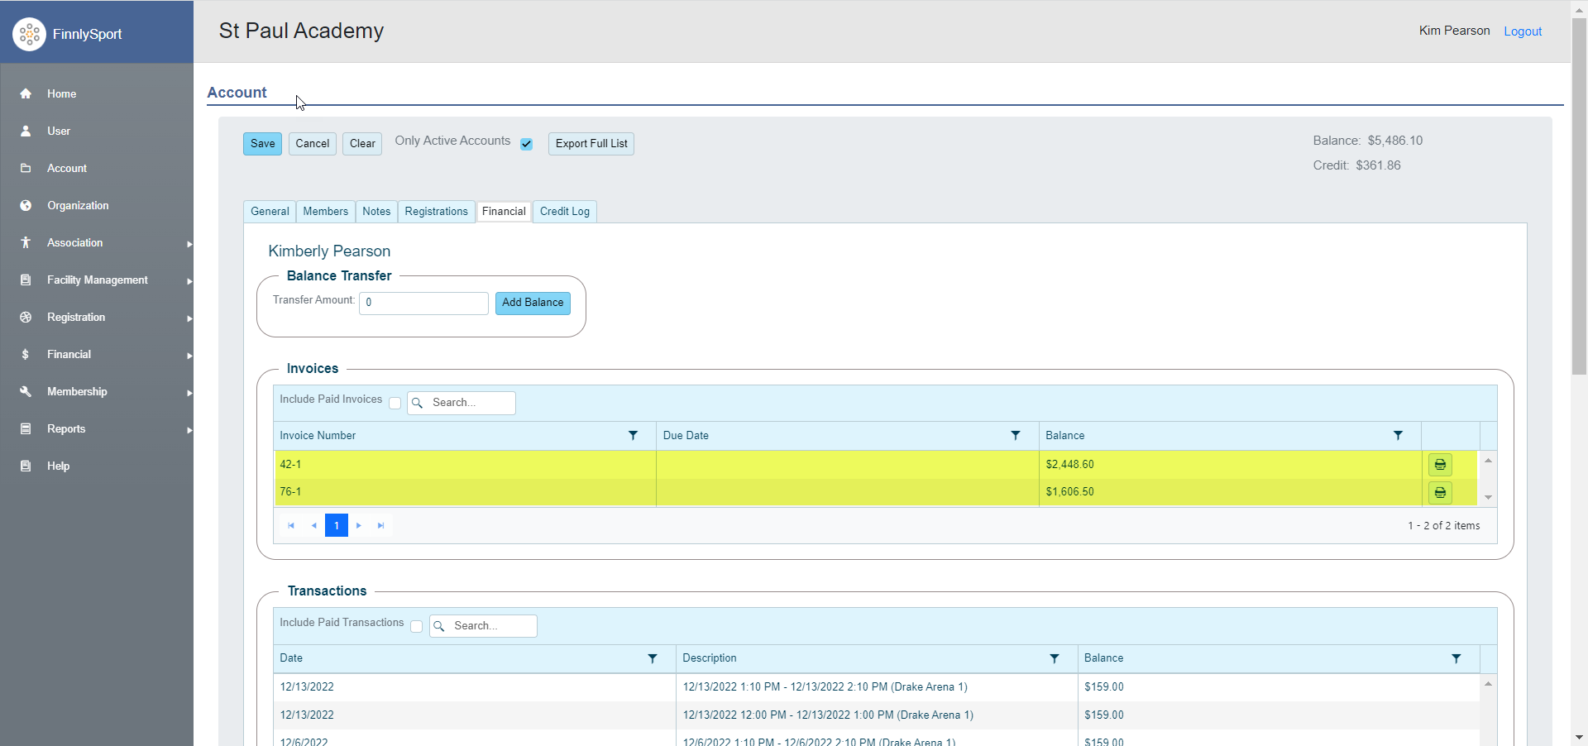Go to last invoices page
This screenshot has height=746, width=1588.
pyautogui.click(x=381, y=525)
